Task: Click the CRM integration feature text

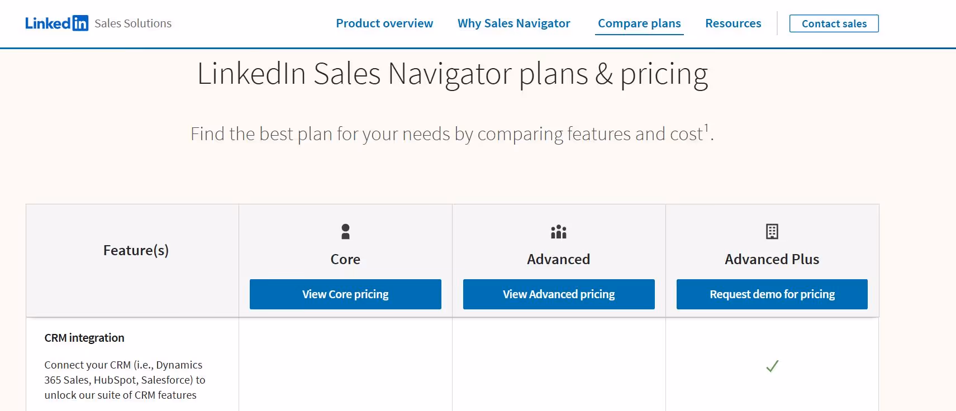Action: point(84,337)
